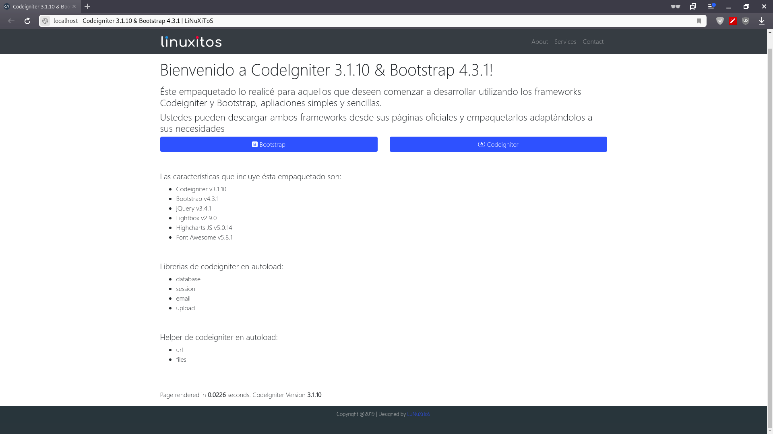Close the Codeigniter 3.1.10 tab
Screen dimensions: 773x434
coord(74,6)
